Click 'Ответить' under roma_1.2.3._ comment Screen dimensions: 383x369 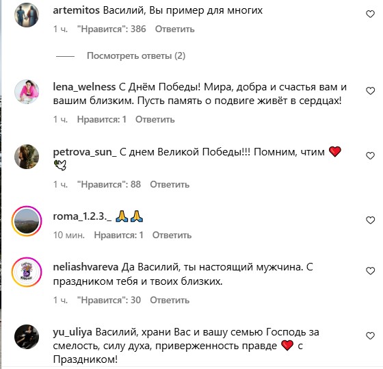point(172,236)
